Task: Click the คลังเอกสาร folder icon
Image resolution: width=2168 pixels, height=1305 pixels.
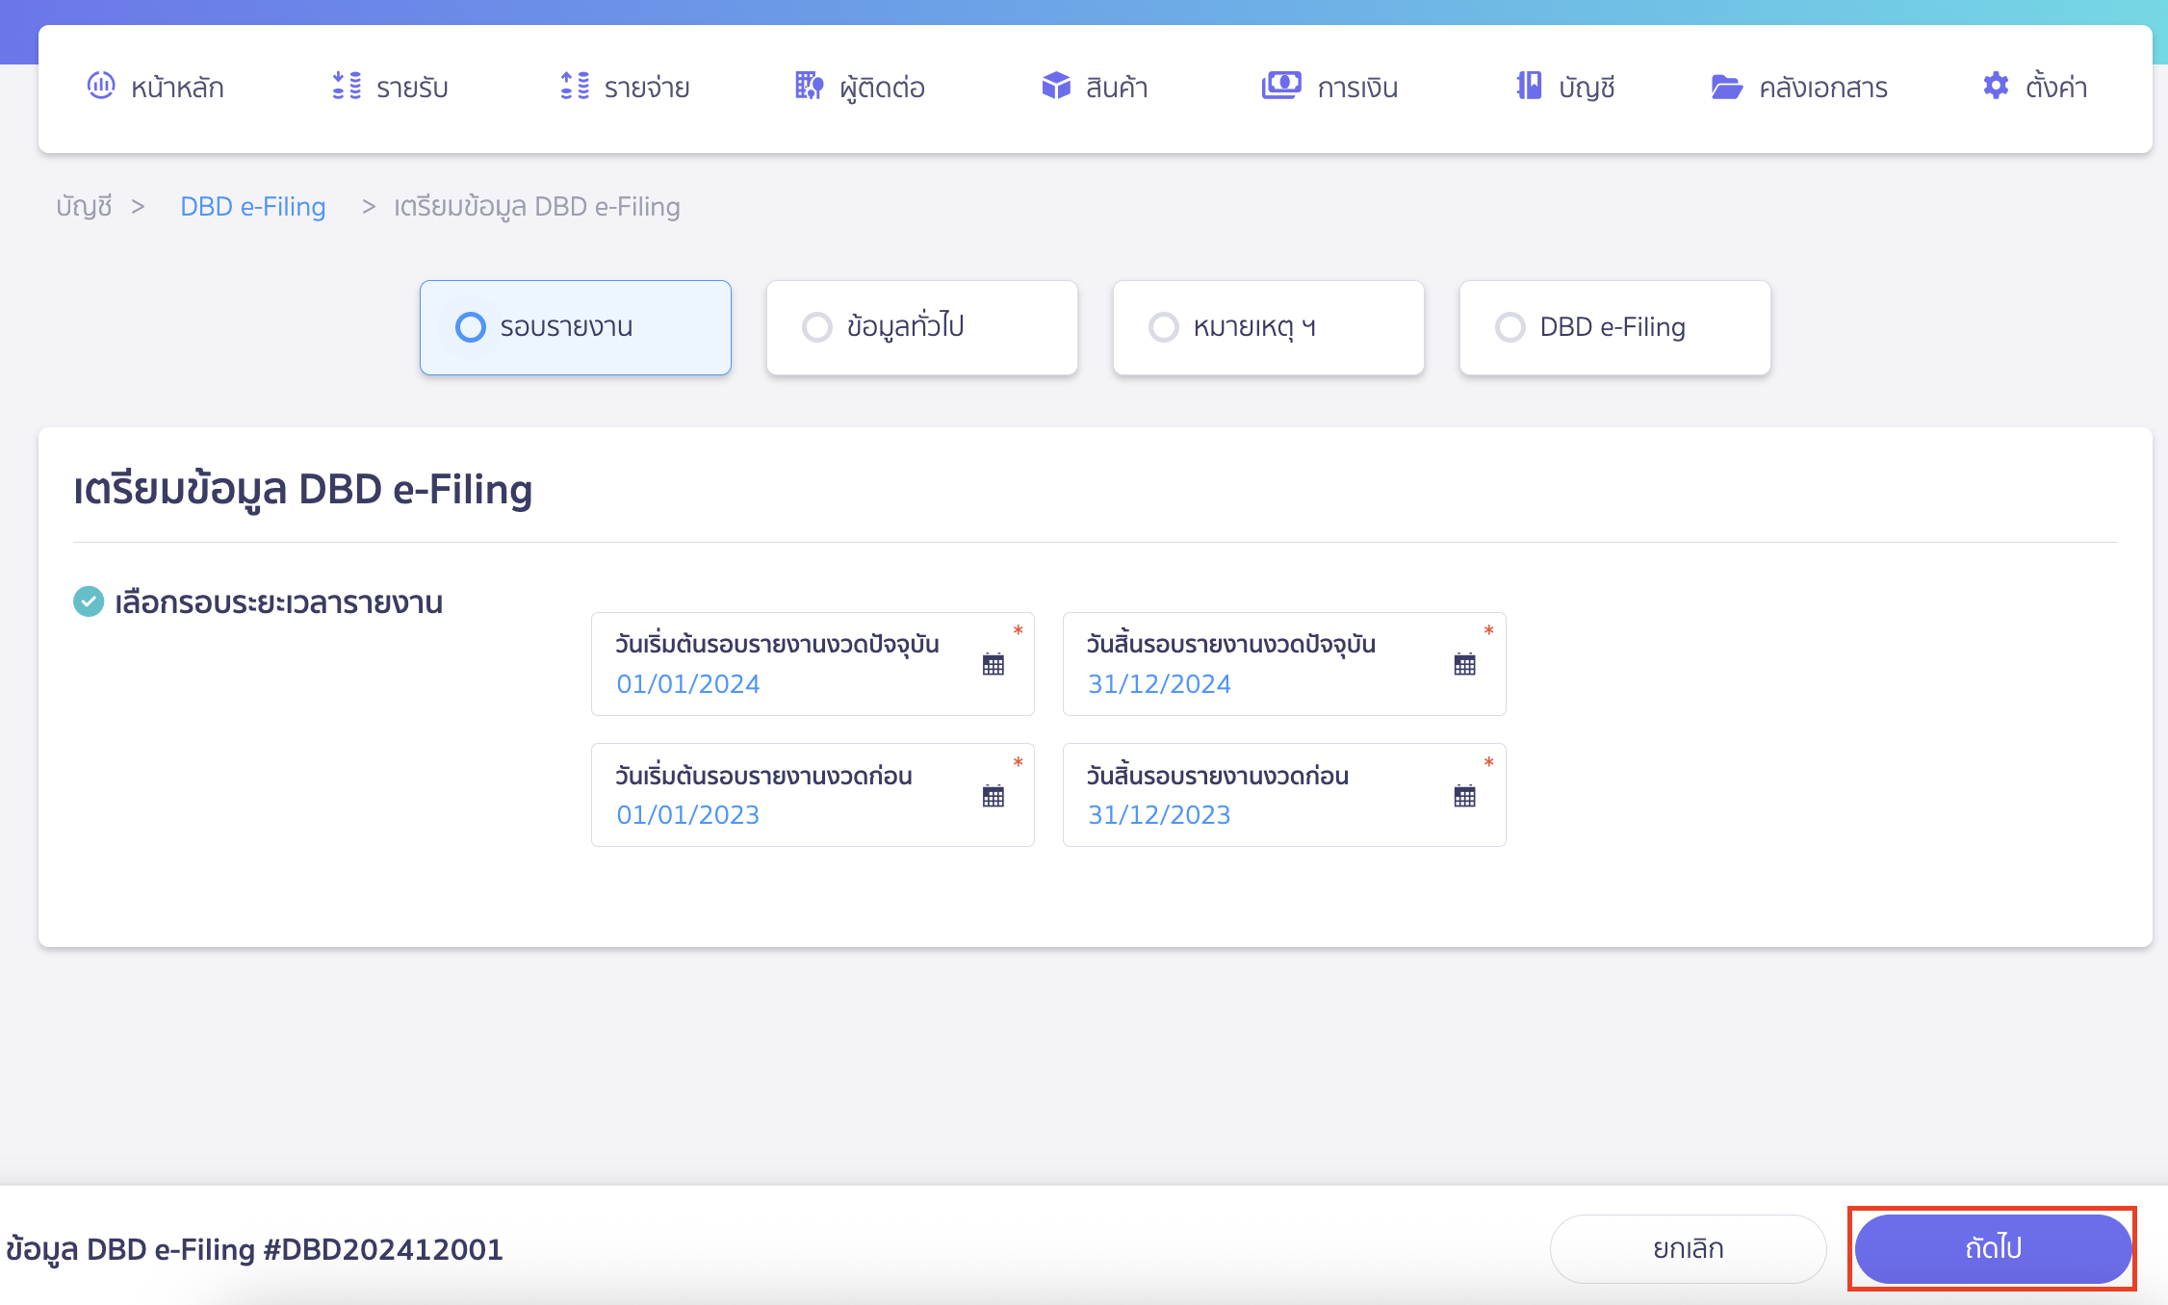Action: 1727,87
